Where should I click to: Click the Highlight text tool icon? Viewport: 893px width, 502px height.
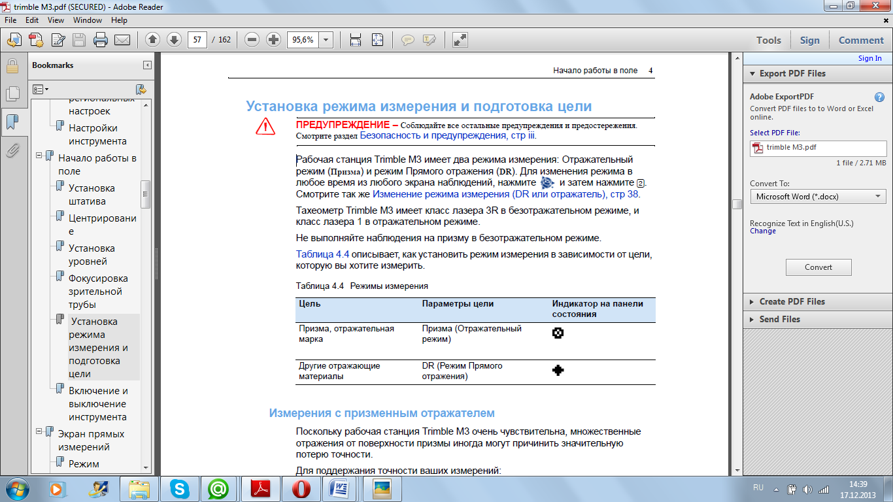[x=429, y=40]
